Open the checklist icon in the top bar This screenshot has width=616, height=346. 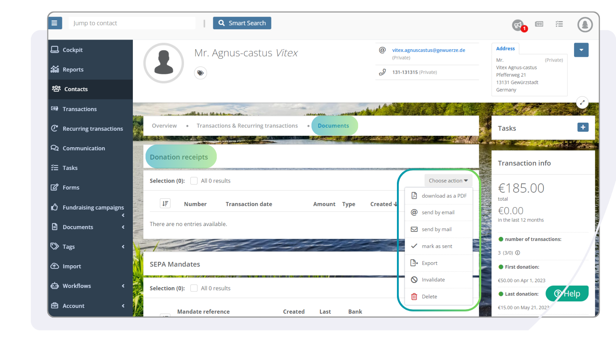pos(559,24)
